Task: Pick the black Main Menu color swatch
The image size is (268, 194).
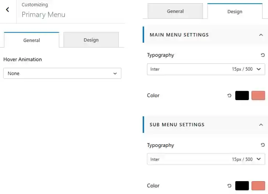Action: [x=242, y=95]
